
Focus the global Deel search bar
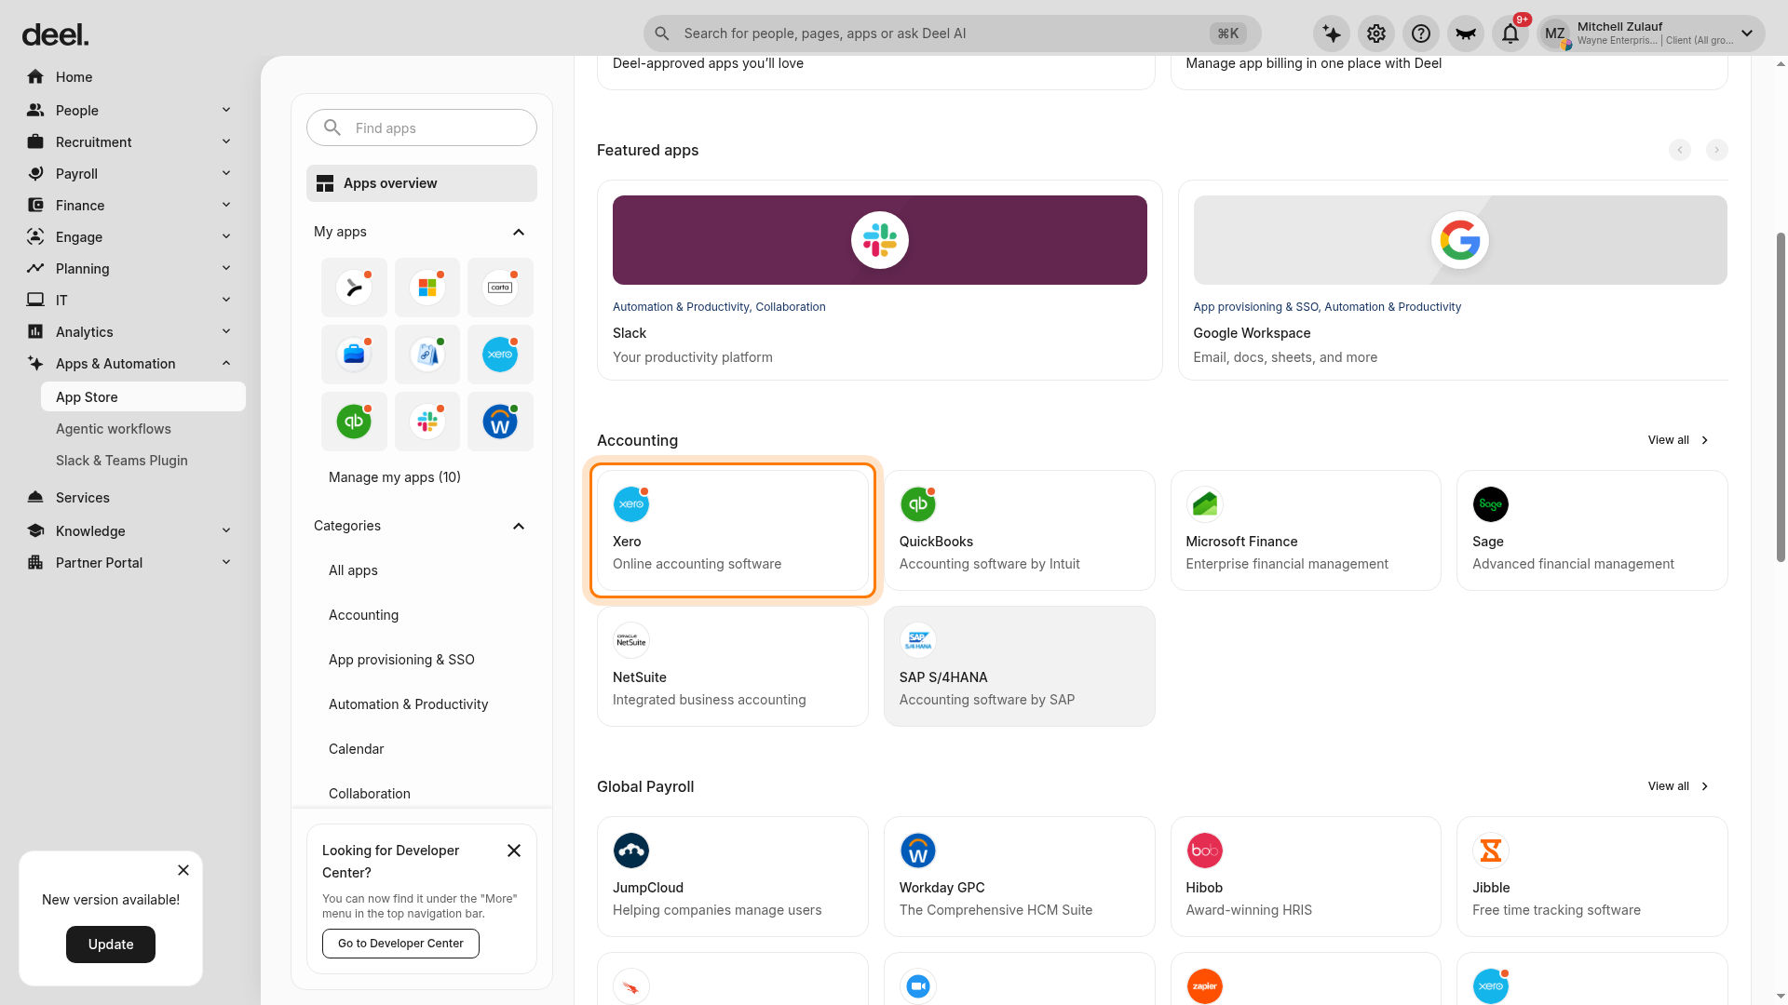click(952, 33)
